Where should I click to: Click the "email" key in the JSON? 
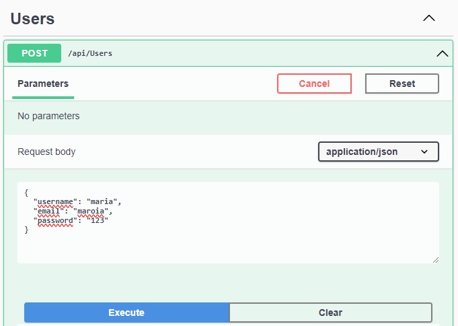[48, 211]
